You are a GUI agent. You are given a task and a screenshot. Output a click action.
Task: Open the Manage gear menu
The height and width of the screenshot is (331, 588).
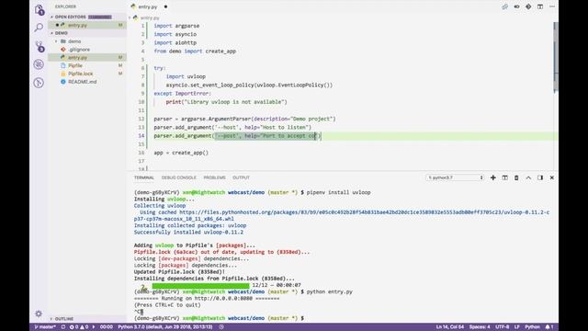tap(39, 314)
